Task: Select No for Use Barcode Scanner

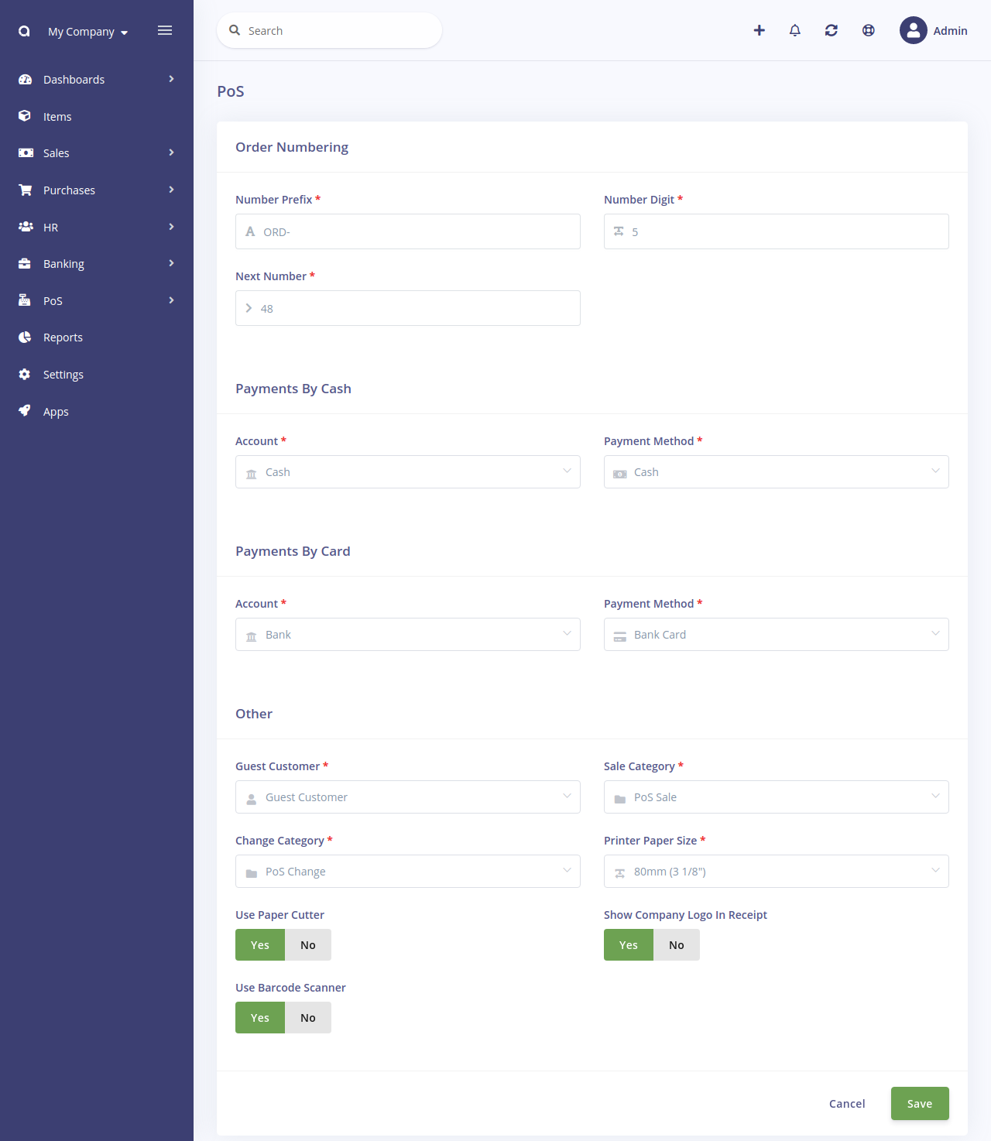Action: point(308,1017)
